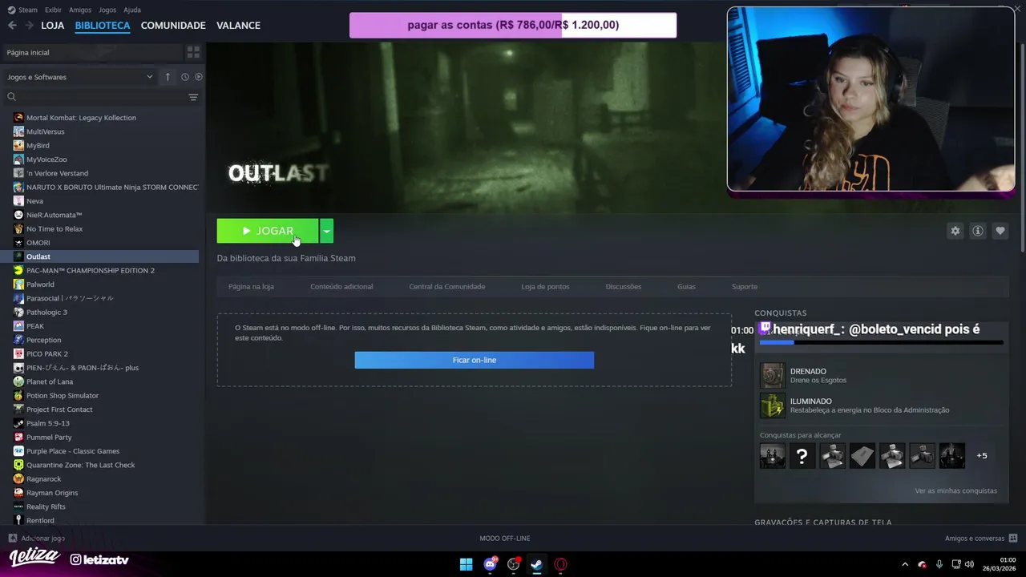Click the Neva game icon
This screenshot has height=577, width=1026.
pos(18,201)
